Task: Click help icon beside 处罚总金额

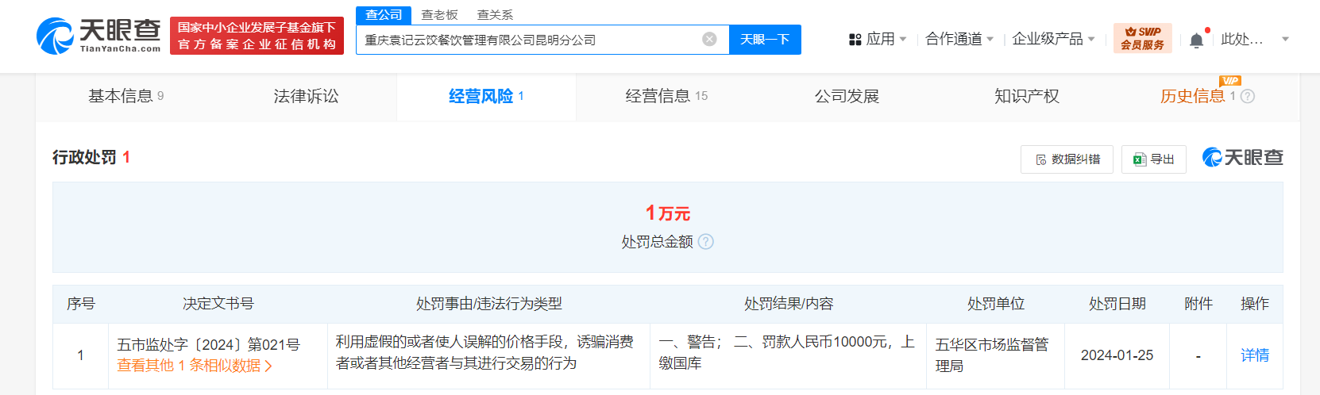Action: tap(705, 242)
